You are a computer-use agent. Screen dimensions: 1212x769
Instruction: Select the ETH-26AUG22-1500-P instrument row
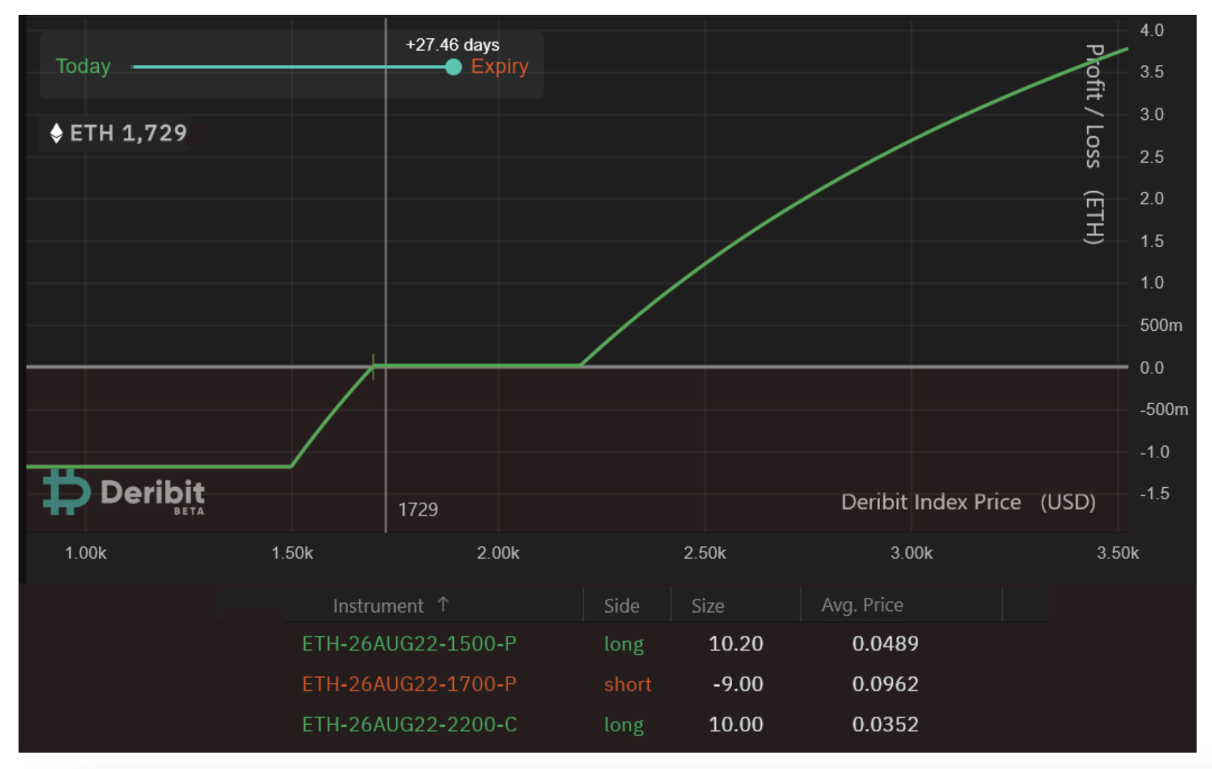[409, 644]
